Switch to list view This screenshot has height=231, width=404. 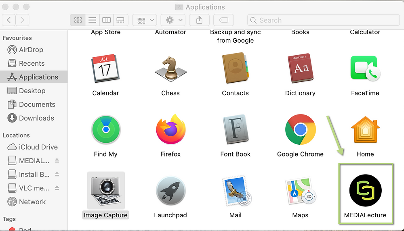[92, 20]
